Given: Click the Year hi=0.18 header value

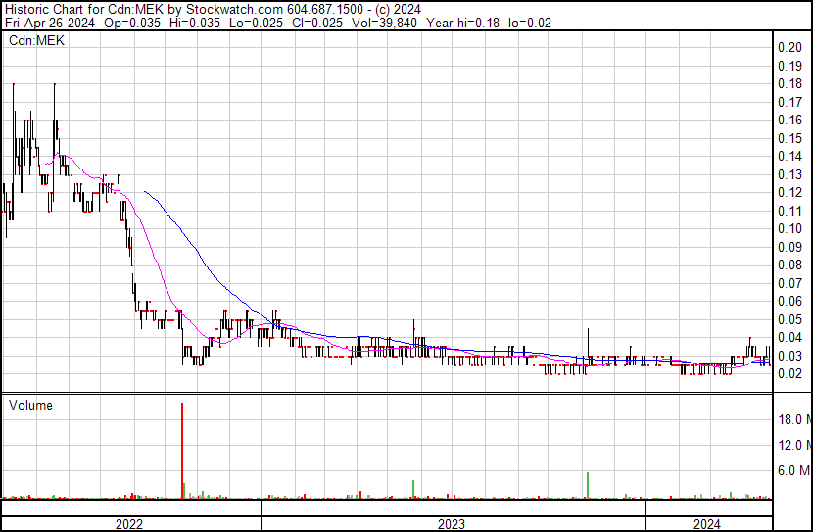Looking at the screenshot, I should (462, 23).
